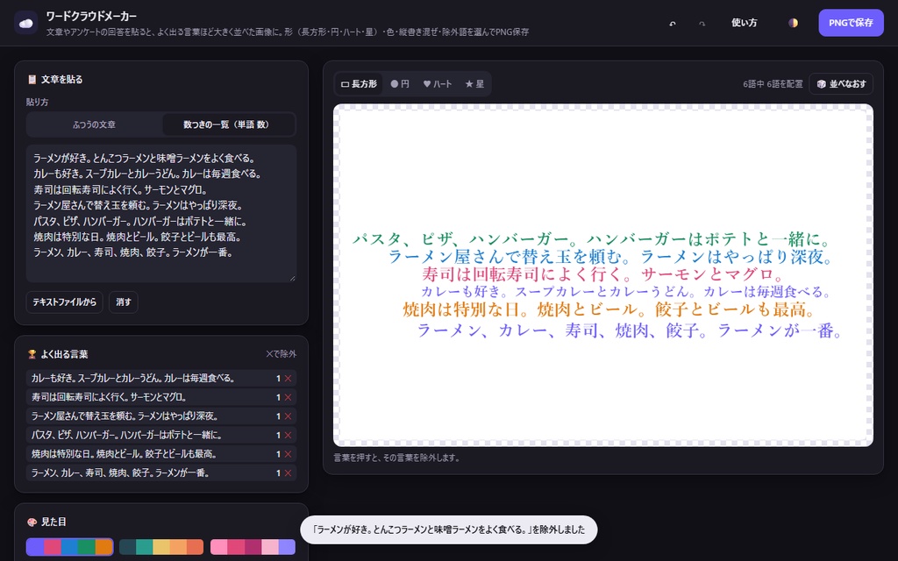The height and width of the screenshot is (561, 898).
Task: Click orange 焼肉は特別な日 line in the cloud
Action: point(609,309)
